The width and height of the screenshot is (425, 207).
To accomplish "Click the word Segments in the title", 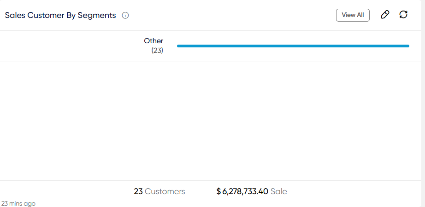I will click(97, 16).
